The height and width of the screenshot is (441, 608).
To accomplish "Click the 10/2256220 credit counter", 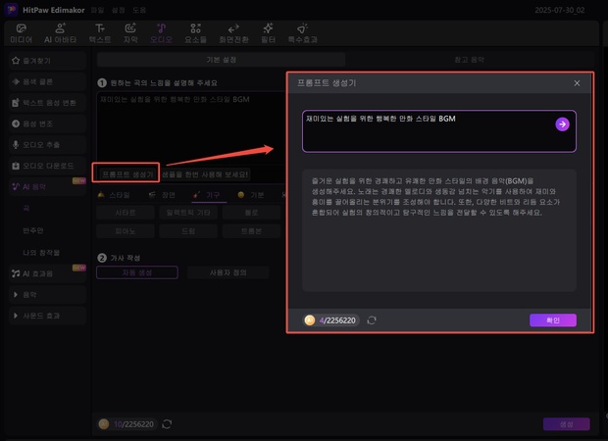I will tap(133, 424).
